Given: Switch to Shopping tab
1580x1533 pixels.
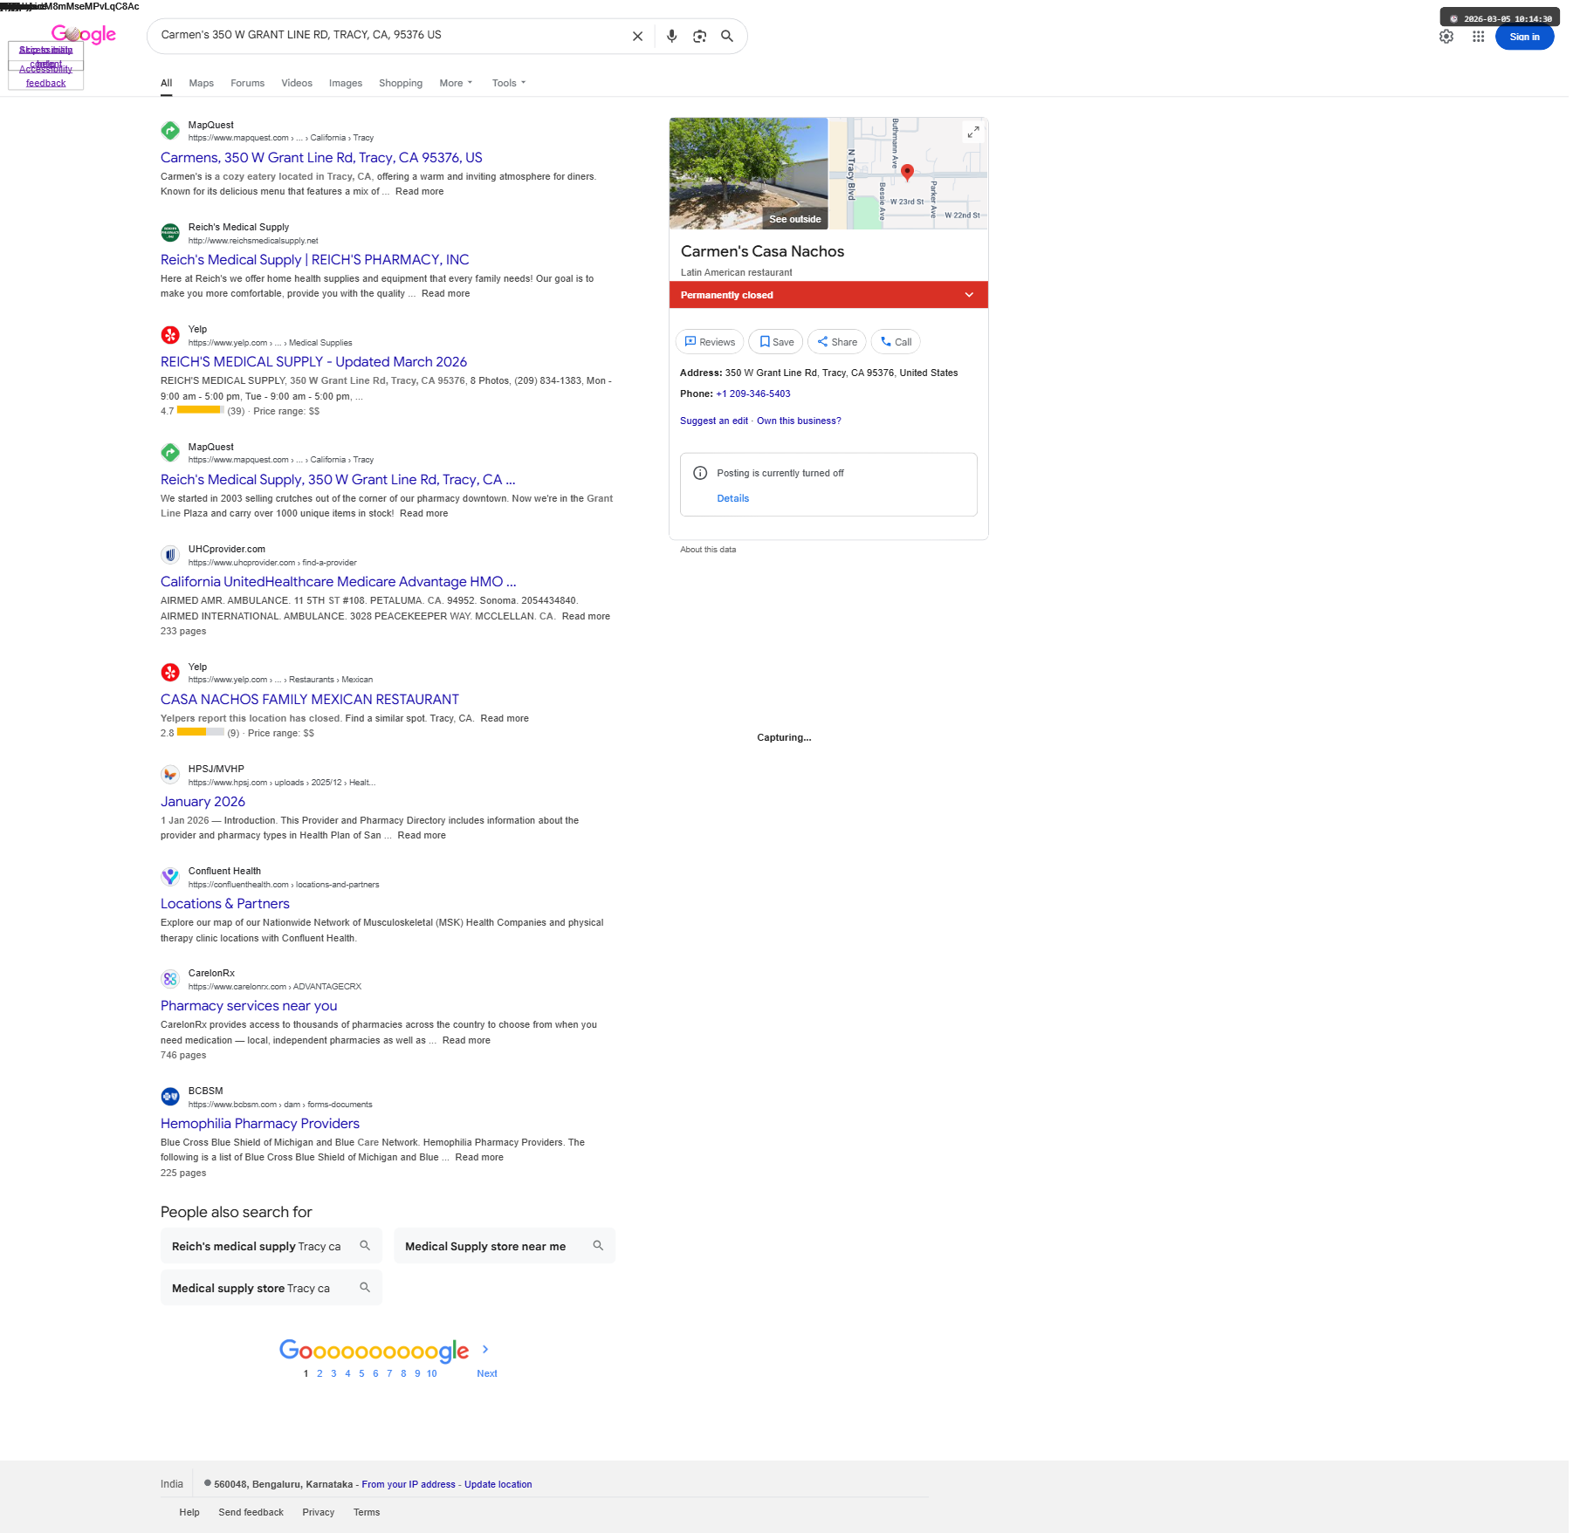Looking at the screenshot, I should 401,83.
